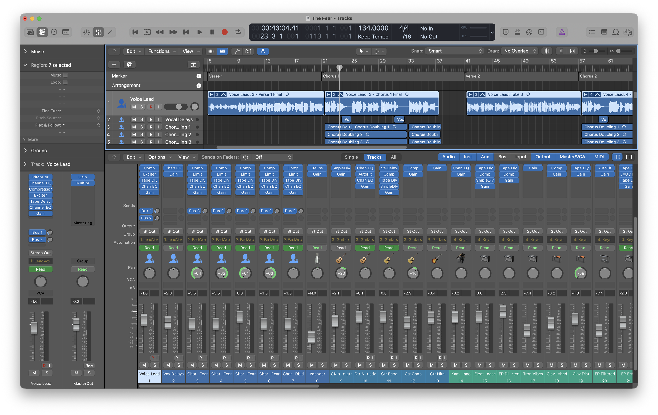
Task: Click the guitar icon on the Gtr Echo strip
Action: [389, 258]
